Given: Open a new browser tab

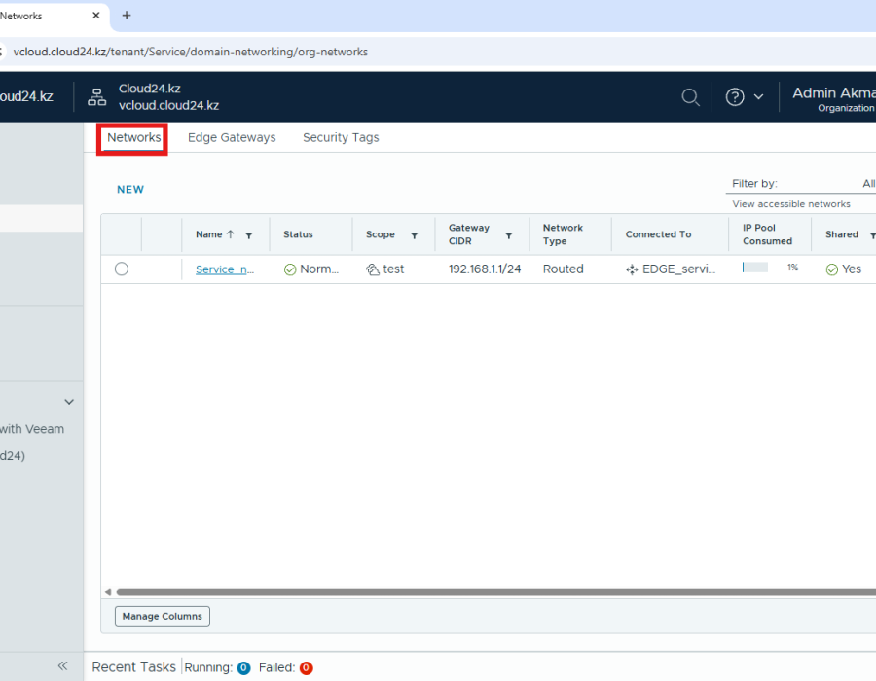Looking at the screenshot, I should click(127, 16).
